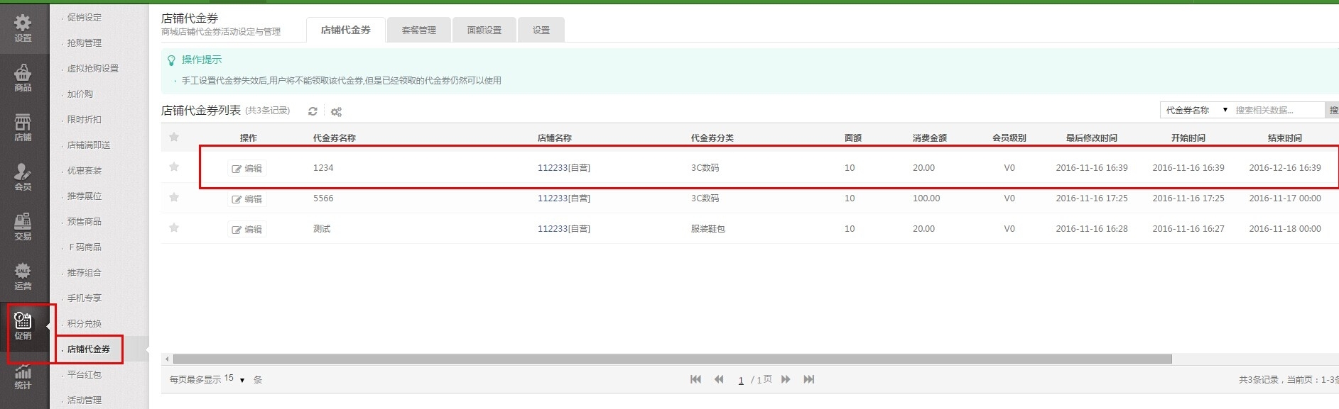Open the 代金券名称 search field dropdown
1339x409 pixels.
[1196, 110]
